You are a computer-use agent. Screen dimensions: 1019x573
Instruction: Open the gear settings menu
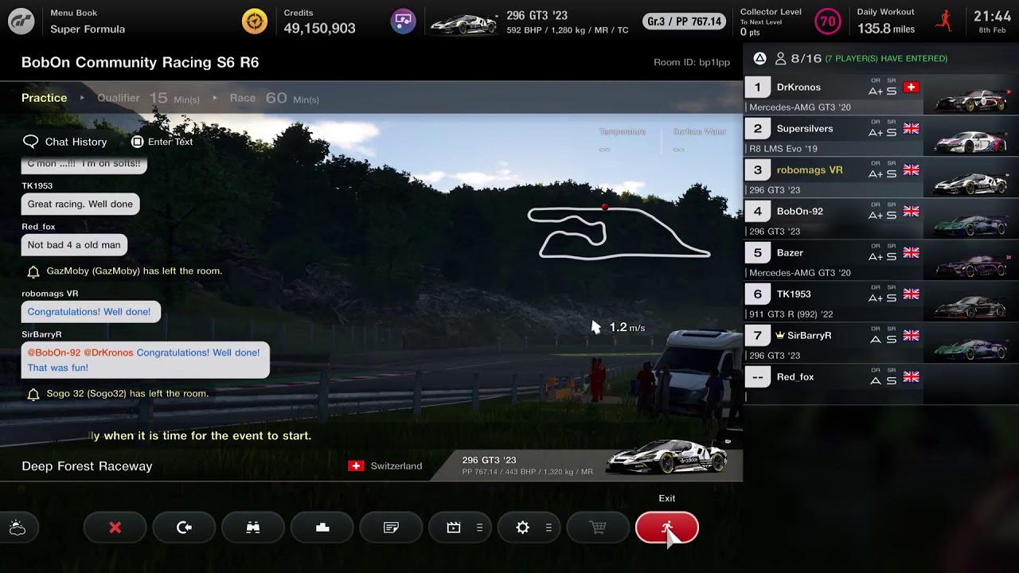click(x=529, y=528)
